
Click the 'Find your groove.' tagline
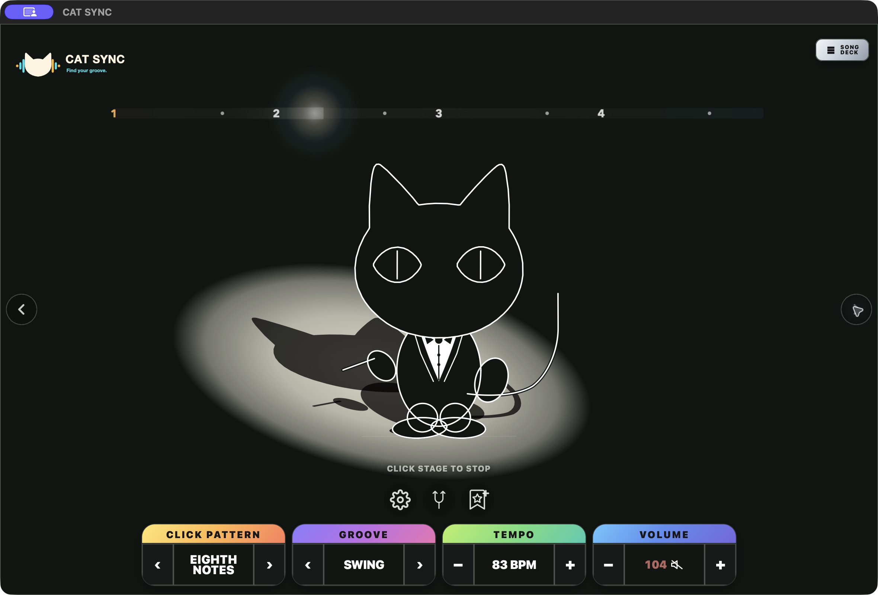pyautogui.click(x=87, y=71)
